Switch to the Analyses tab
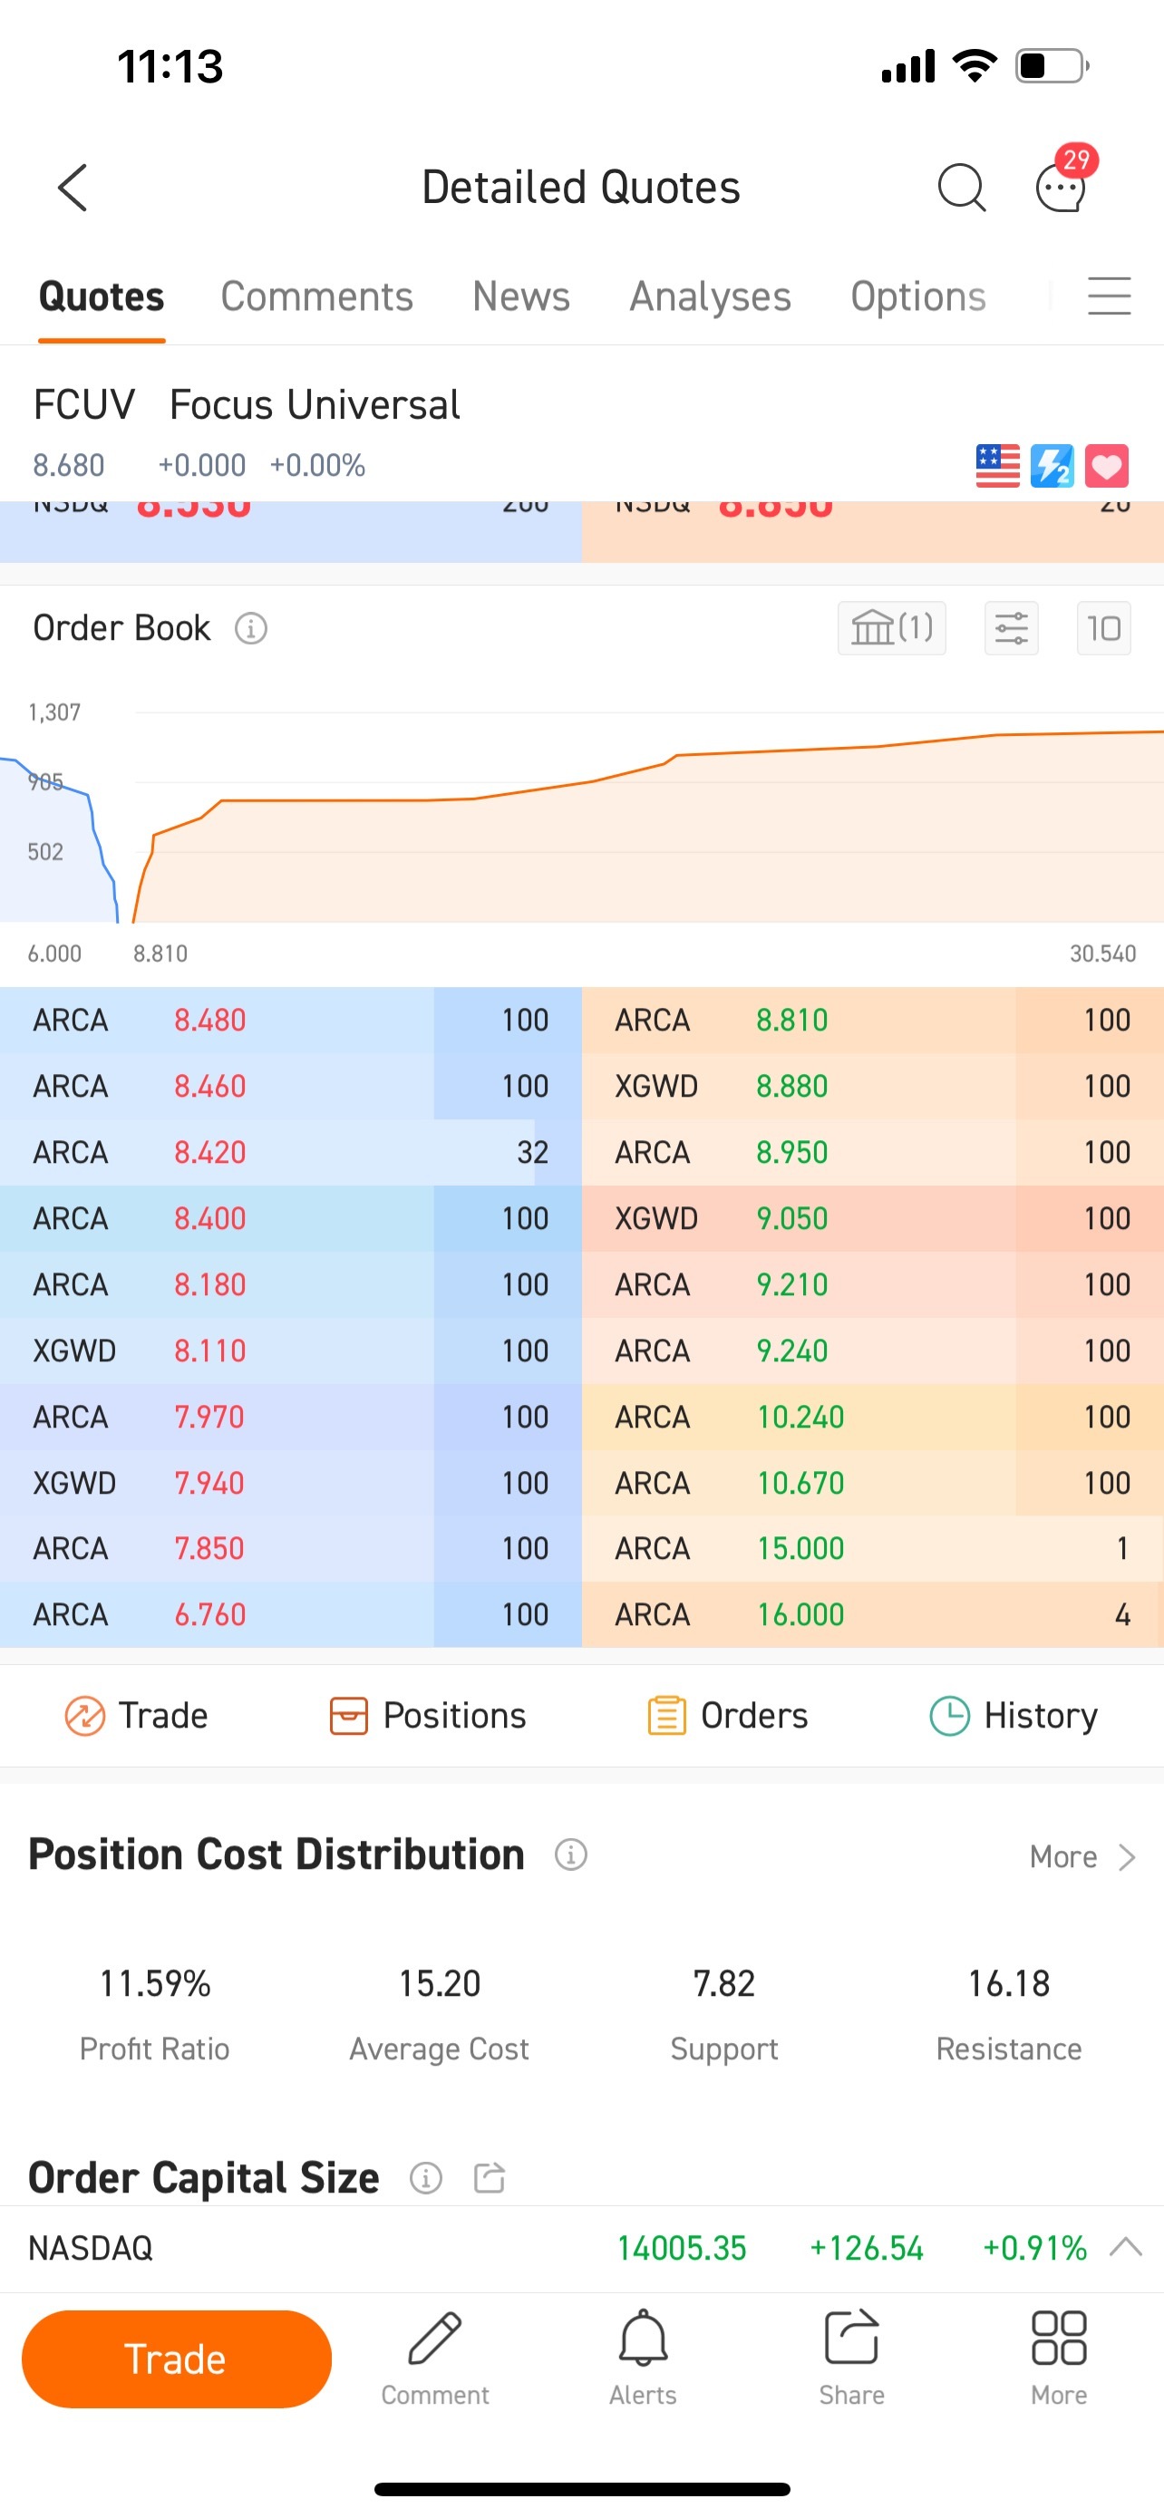The width and height of the screenshot is (1164, 2518). (x=711, y=296)
